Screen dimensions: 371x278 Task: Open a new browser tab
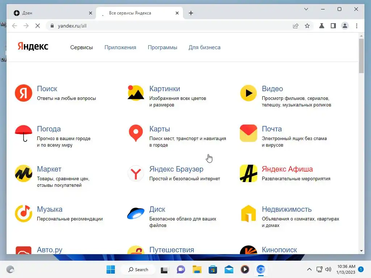coord(191,13)
